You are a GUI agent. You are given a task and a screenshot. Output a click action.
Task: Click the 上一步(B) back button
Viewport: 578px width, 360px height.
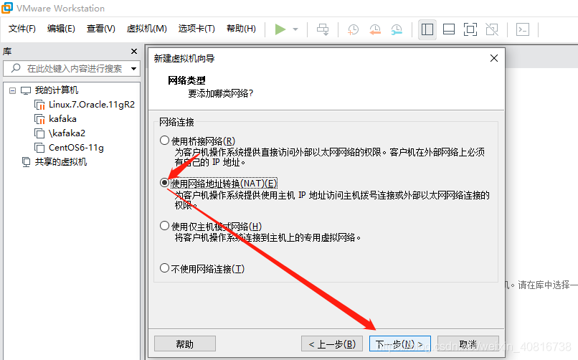(x=332, y=344)
